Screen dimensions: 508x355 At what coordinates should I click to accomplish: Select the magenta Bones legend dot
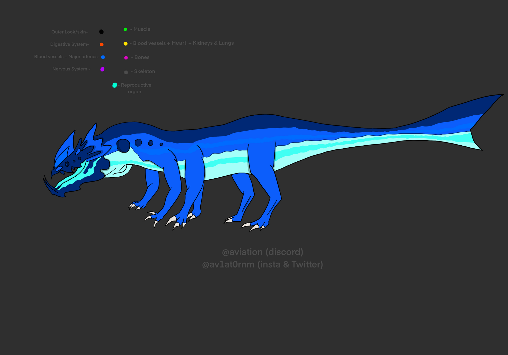pos(126,58)
